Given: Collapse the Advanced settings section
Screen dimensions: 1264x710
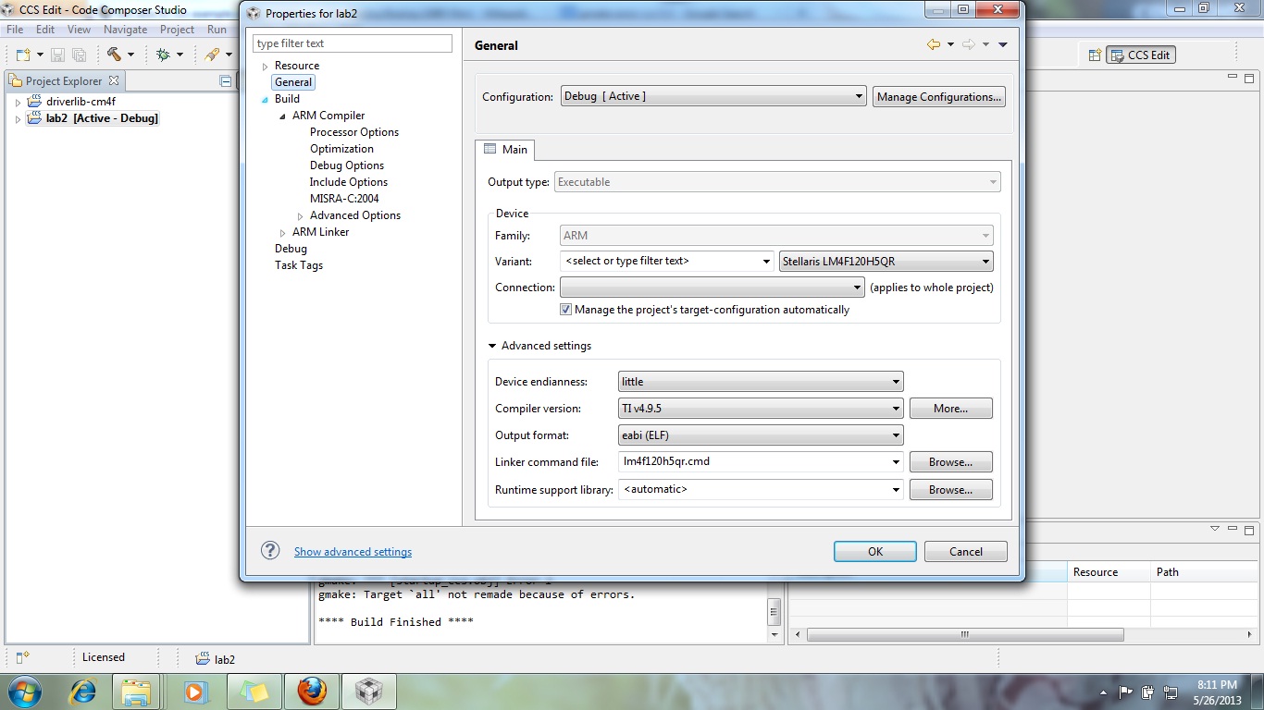Looking at the screenshot, I should (x=492, y=346).
